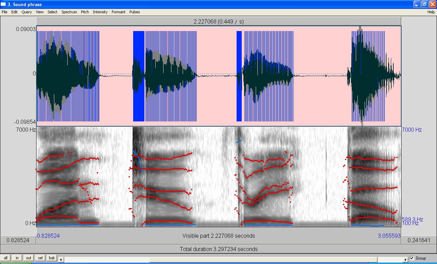The image size is (437, 264).
Task: Open the Pulses menu
Action: 135,12
